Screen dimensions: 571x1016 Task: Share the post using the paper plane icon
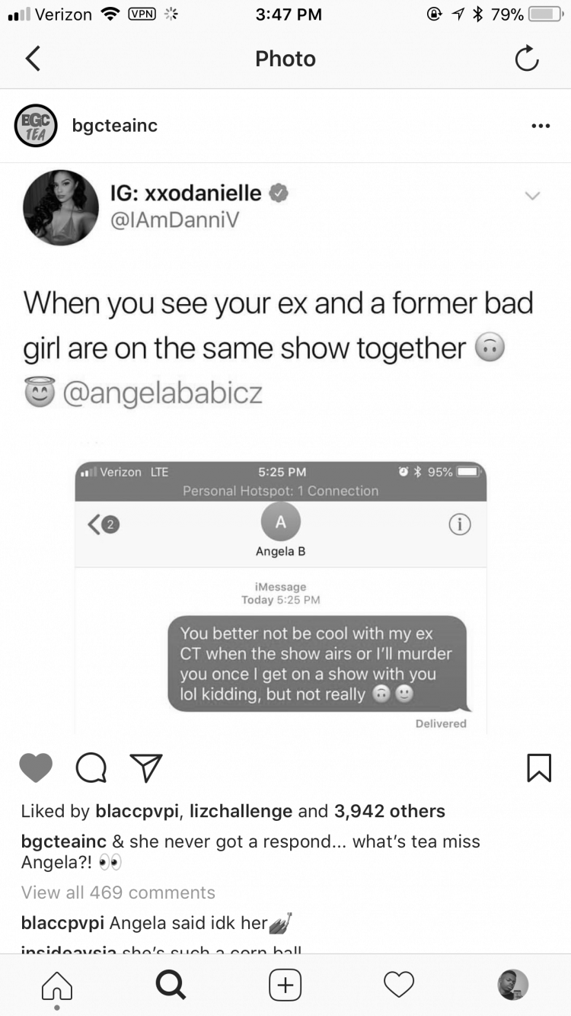[x=145, y=768]
